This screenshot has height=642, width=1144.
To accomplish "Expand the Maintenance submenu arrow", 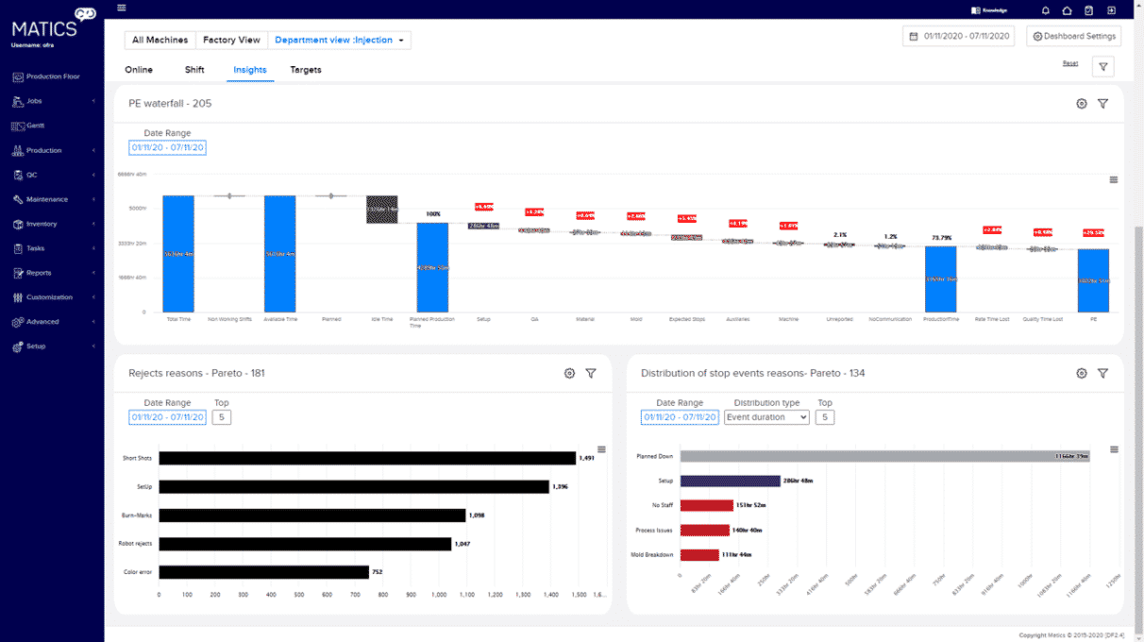I will tap(93, 199).
